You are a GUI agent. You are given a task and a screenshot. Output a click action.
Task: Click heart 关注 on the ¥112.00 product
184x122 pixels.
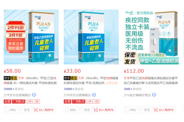[145, 110]
